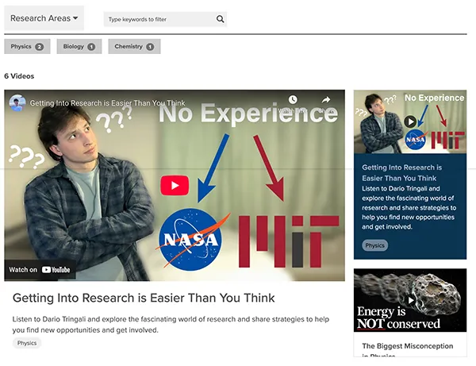
Task: Open the channel avatar in video header
Action: coord(17,103)
